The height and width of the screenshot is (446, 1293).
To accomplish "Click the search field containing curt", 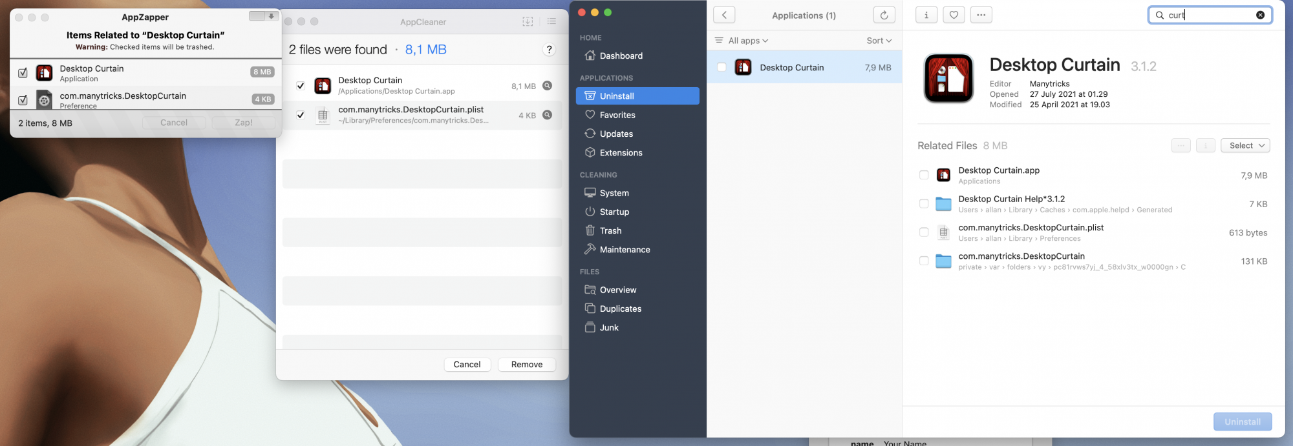I will tap(1210, 15).
